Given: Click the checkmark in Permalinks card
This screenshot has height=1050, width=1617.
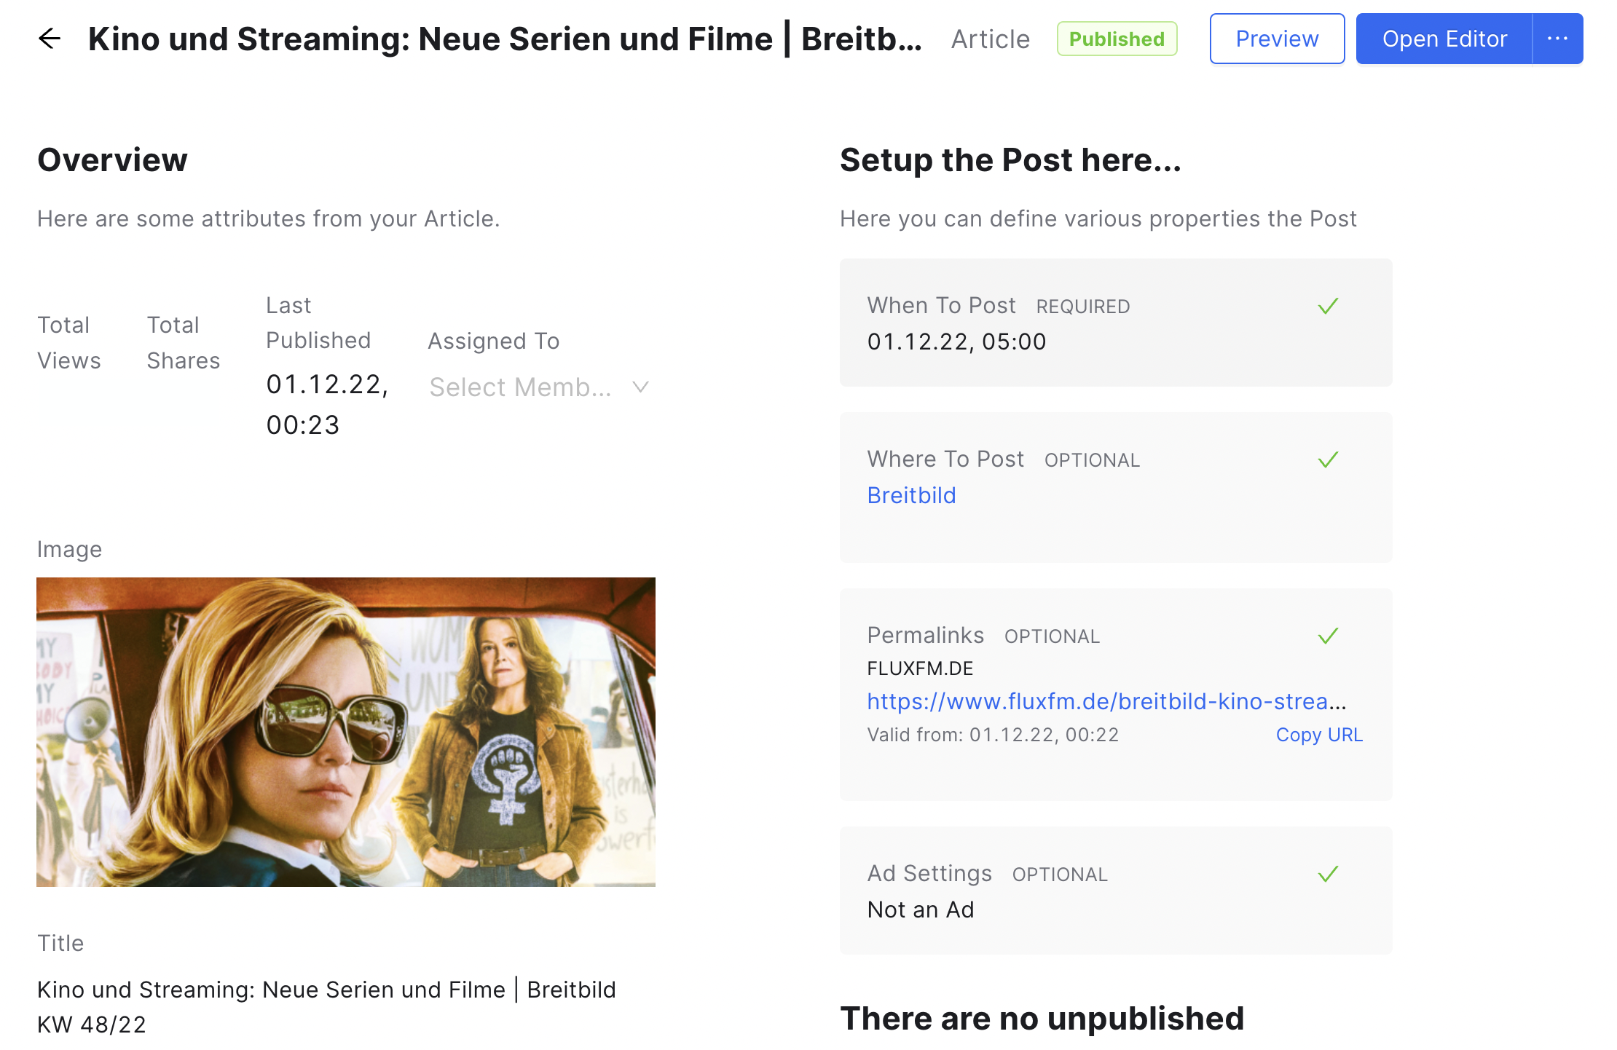Looking at the screenshot, I should (x=1328, y=636).
